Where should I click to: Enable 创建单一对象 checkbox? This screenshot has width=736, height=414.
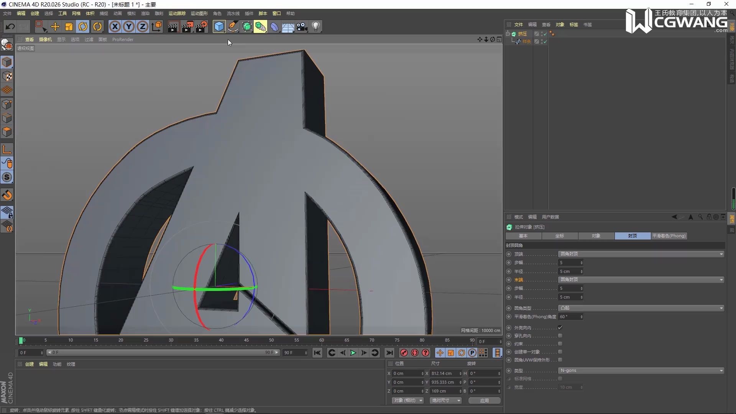[x=560, y=352]
